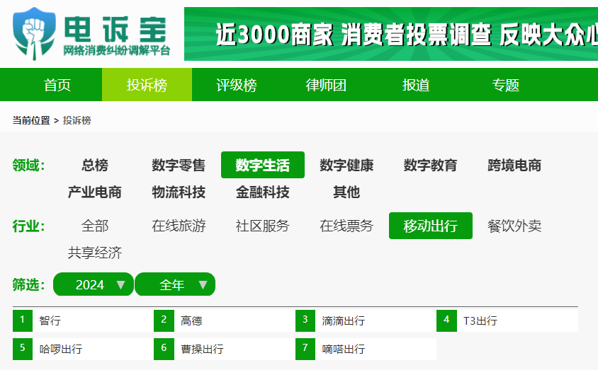Choose the 数字教育 domain
The image size is (598, 370).
(430, 166)
